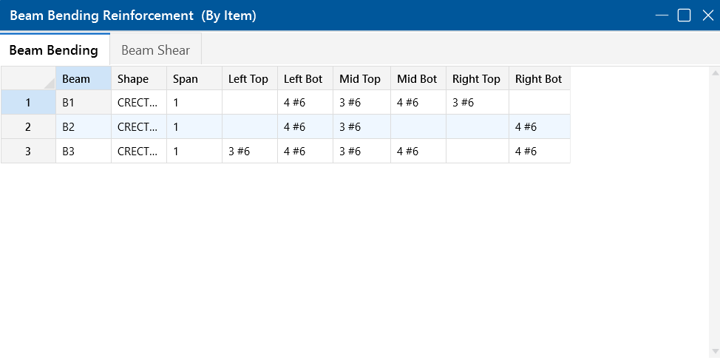This screenshot has height=360, width=720.
Task: Click the B2 beam cell
Action: pos(83,127)
